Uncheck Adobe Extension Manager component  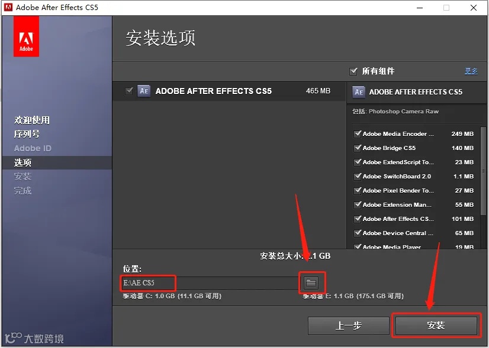tap(358, 205)
